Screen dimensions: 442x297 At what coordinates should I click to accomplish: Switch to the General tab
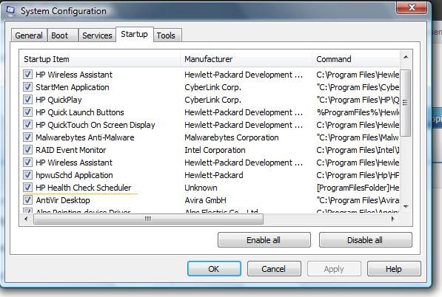point(29,35)
